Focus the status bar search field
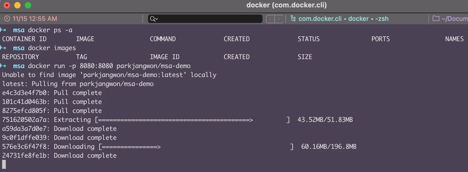This screenshot has height=172, width=468. 208,19
